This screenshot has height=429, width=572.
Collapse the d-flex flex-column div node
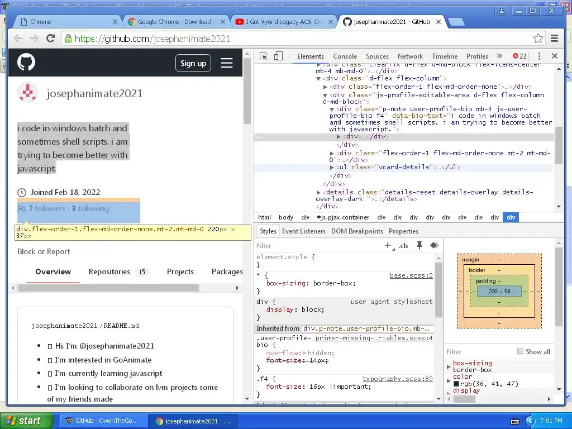pyautogui.click(x=318, y=78)
